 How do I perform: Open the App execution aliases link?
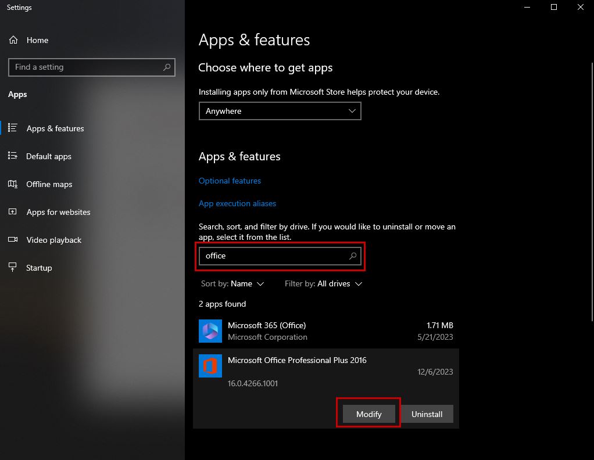tap(238, 203)
